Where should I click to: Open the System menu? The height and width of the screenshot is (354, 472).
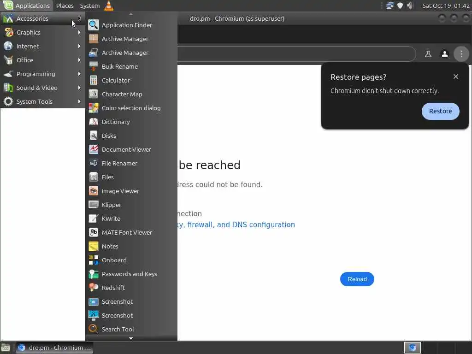coord(90,6)
